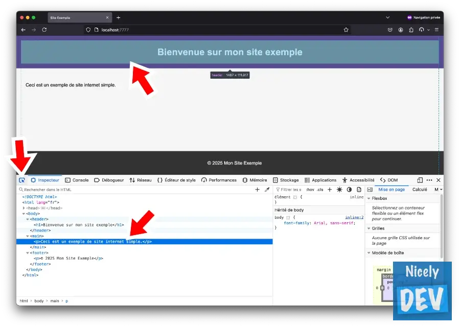Add a new node plus icon
The width and height of the screenshot is (460, 327).
[257, 190]
